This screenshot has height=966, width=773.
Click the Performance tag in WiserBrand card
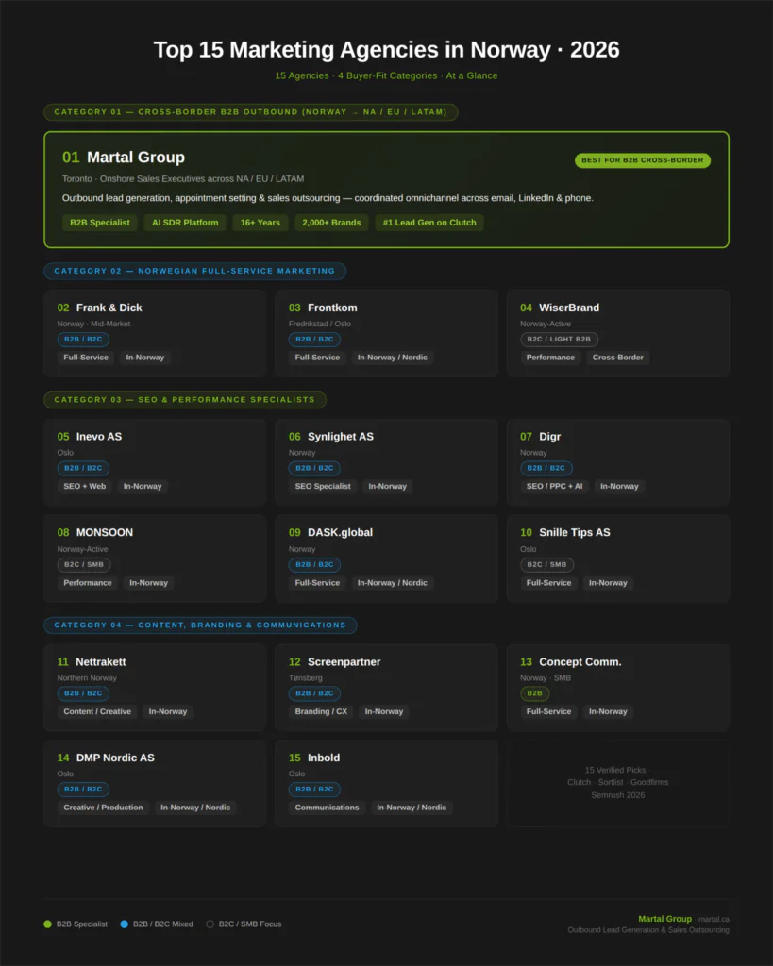(550, 358)
